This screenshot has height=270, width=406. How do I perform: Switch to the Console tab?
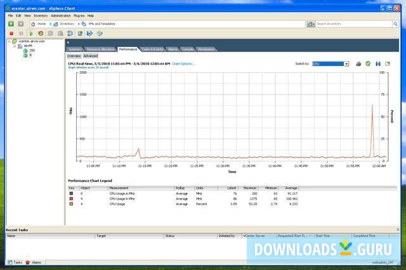click(187, 50)
